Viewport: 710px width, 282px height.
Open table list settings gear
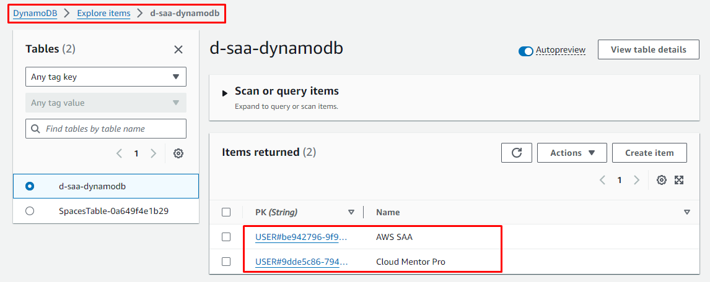coord(178,153)
